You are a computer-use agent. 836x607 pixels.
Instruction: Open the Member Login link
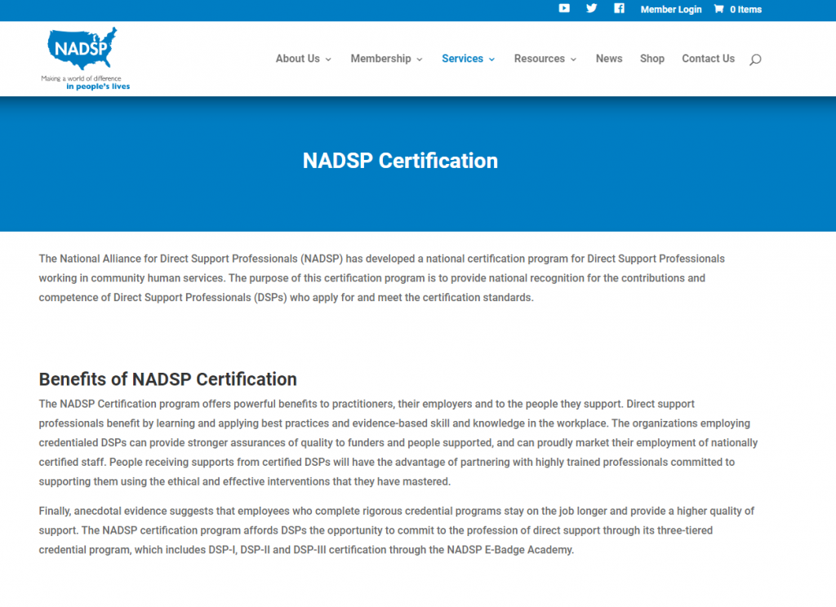point(671,9)
